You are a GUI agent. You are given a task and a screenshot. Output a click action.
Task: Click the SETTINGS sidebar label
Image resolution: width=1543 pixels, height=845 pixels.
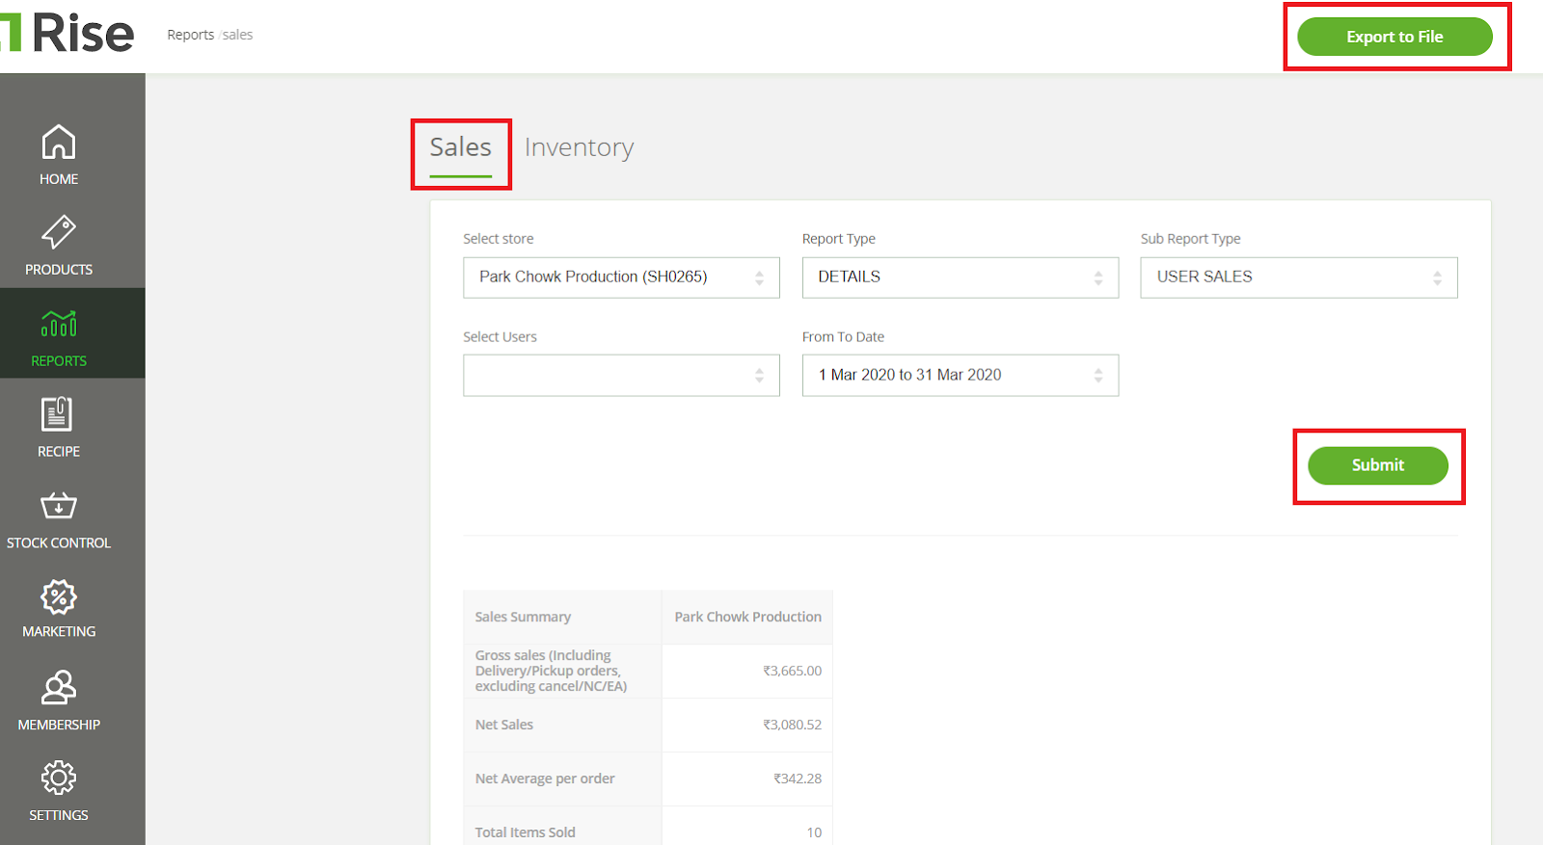click(x=59, y=815)
